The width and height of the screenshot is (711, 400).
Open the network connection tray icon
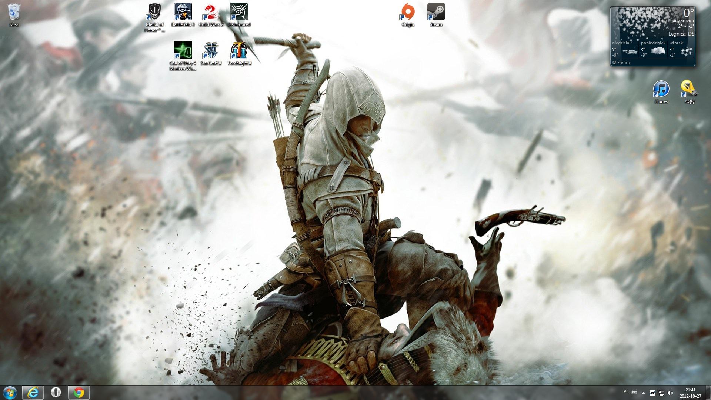(661, 393)
